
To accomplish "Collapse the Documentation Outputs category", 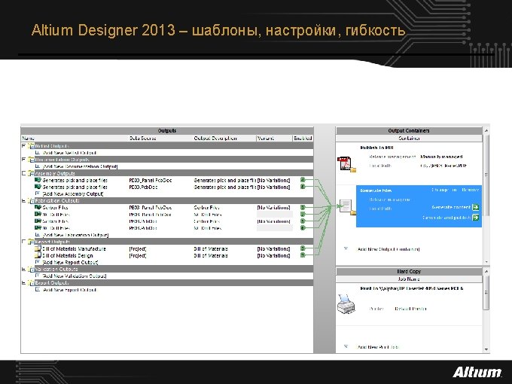I will 23,160.
